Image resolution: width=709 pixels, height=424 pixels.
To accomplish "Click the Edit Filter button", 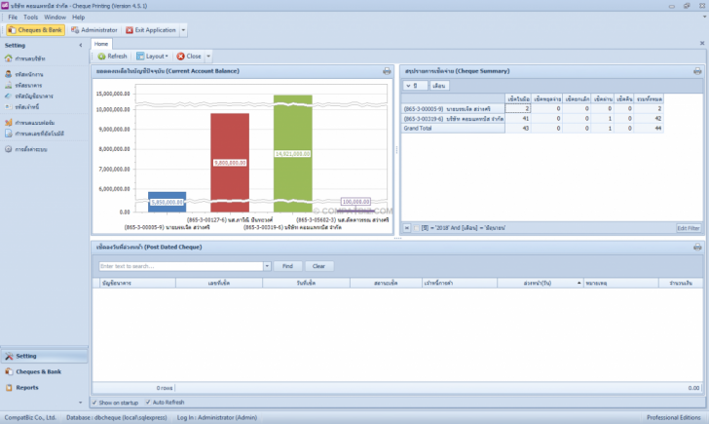I will [689, 228].
